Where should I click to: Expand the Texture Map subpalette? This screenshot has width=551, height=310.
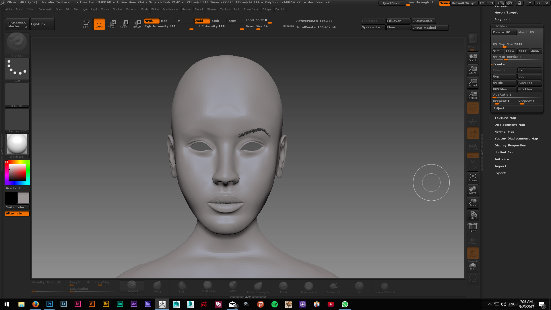click(505, 118)
